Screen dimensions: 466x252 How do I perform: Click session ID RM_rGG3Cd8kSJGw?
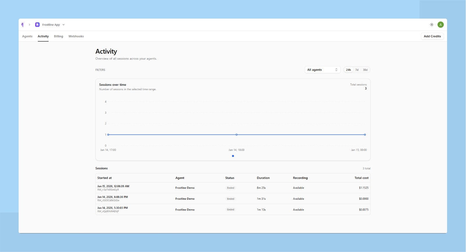pos(108,201)
